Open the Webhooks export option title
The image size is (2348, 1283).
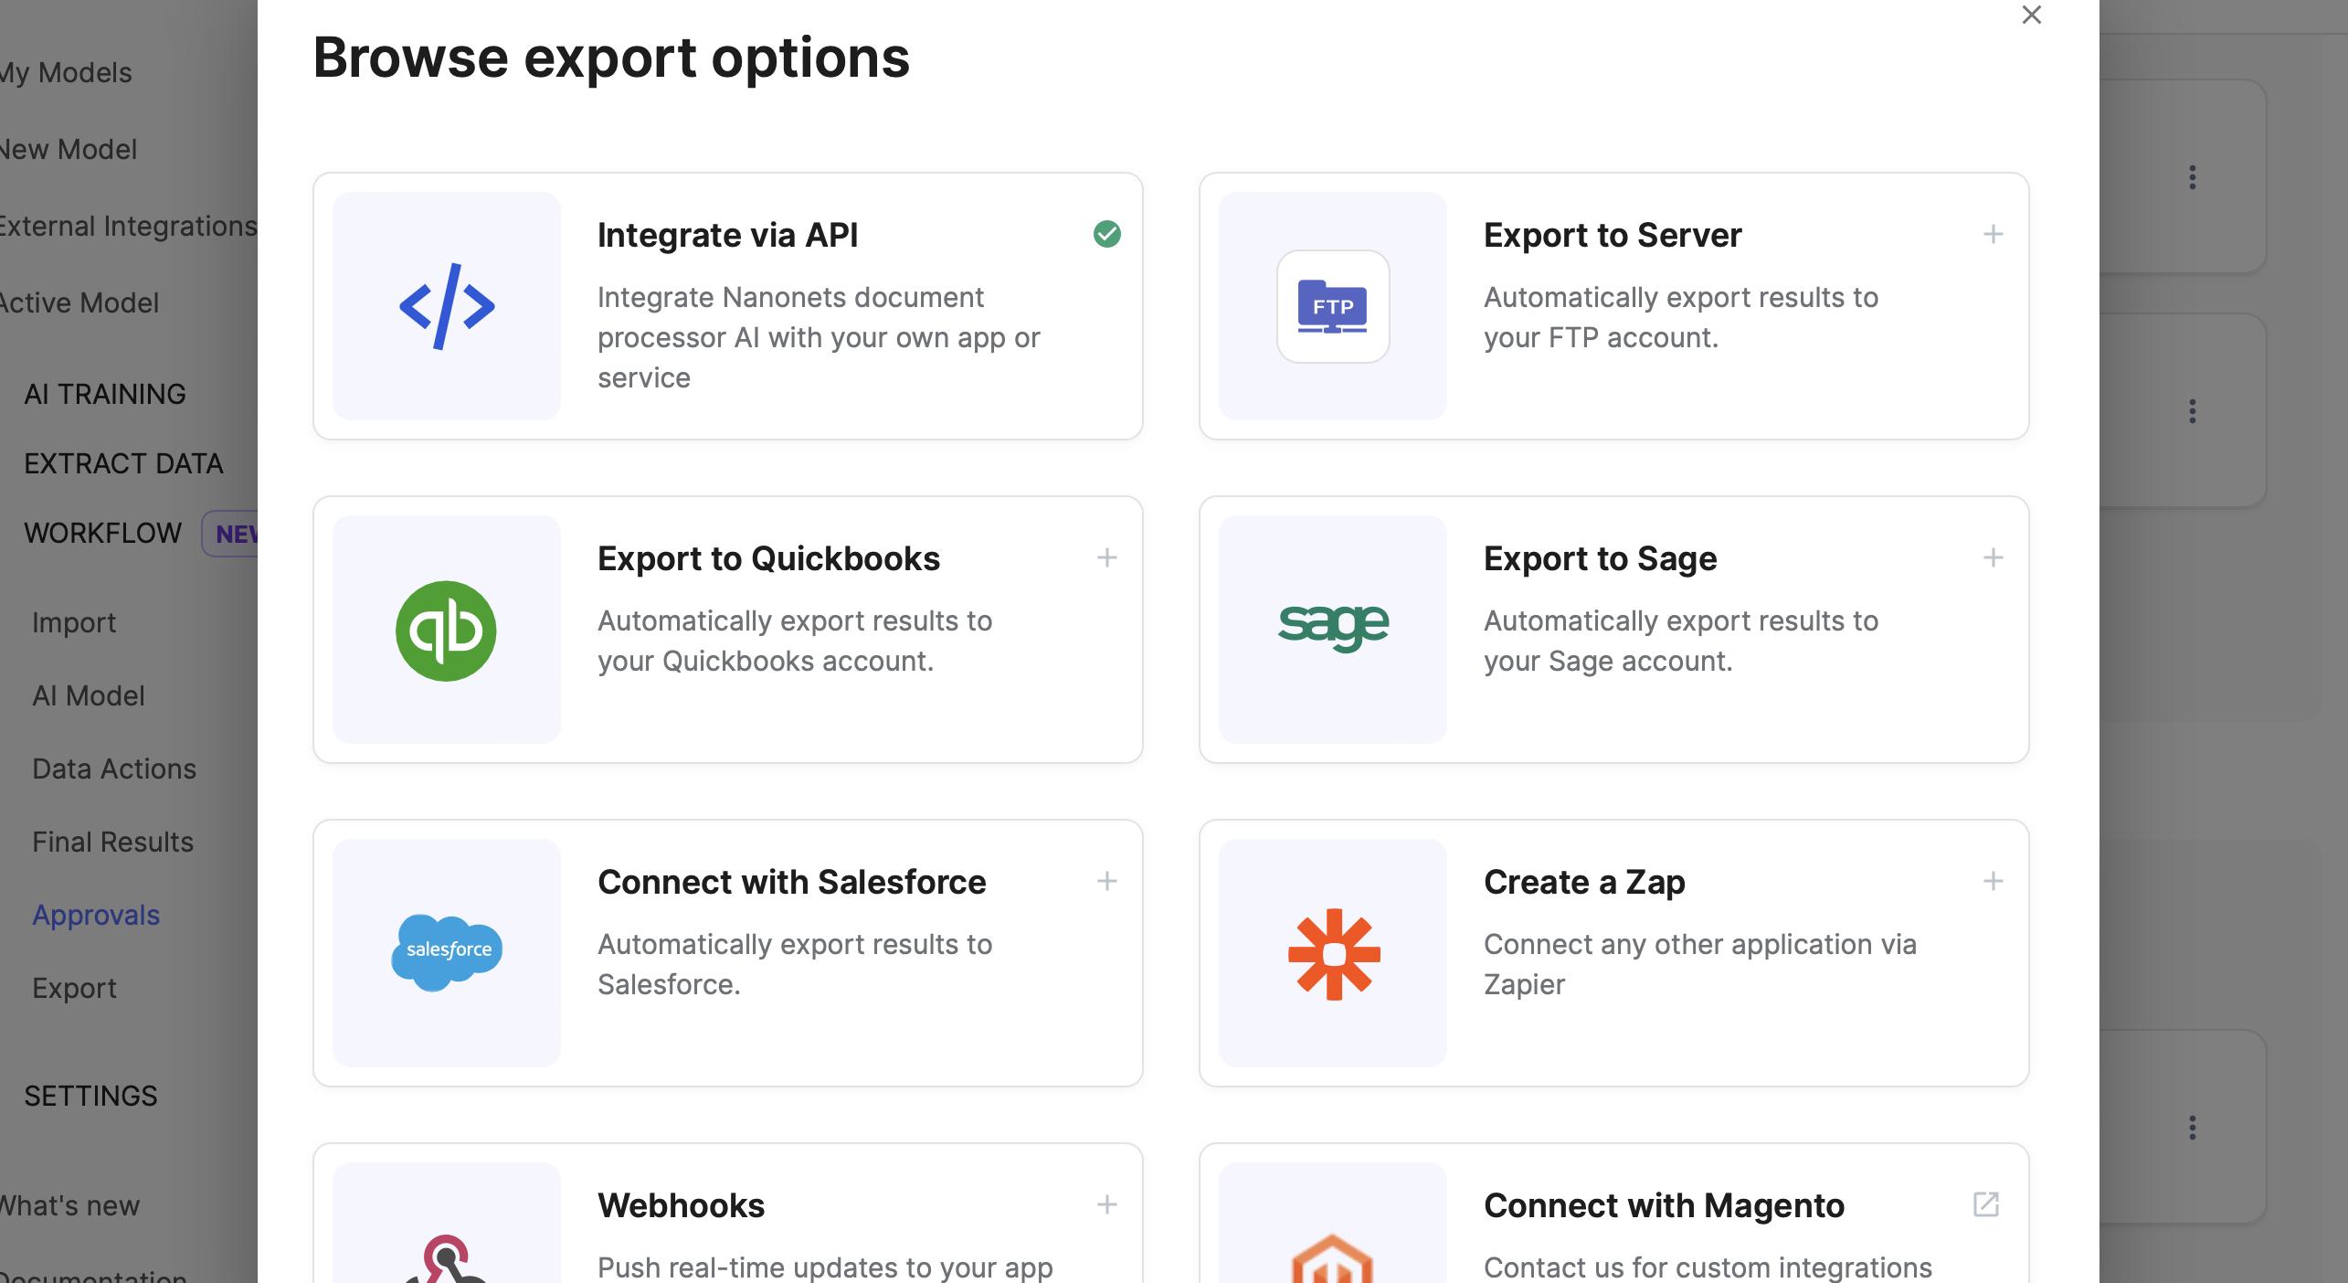681,1205
